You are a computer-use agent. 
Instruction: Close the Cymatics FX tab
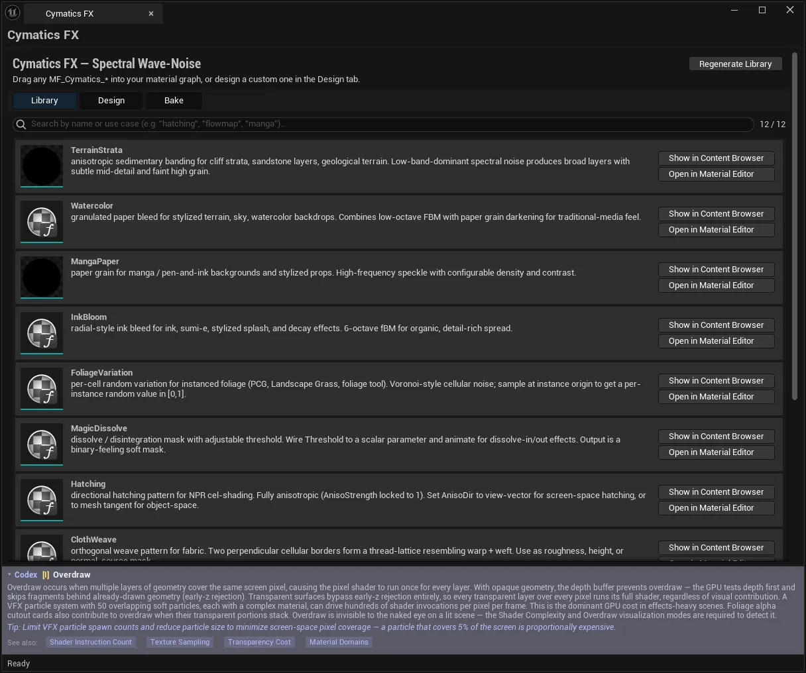[x=151, y=13]
